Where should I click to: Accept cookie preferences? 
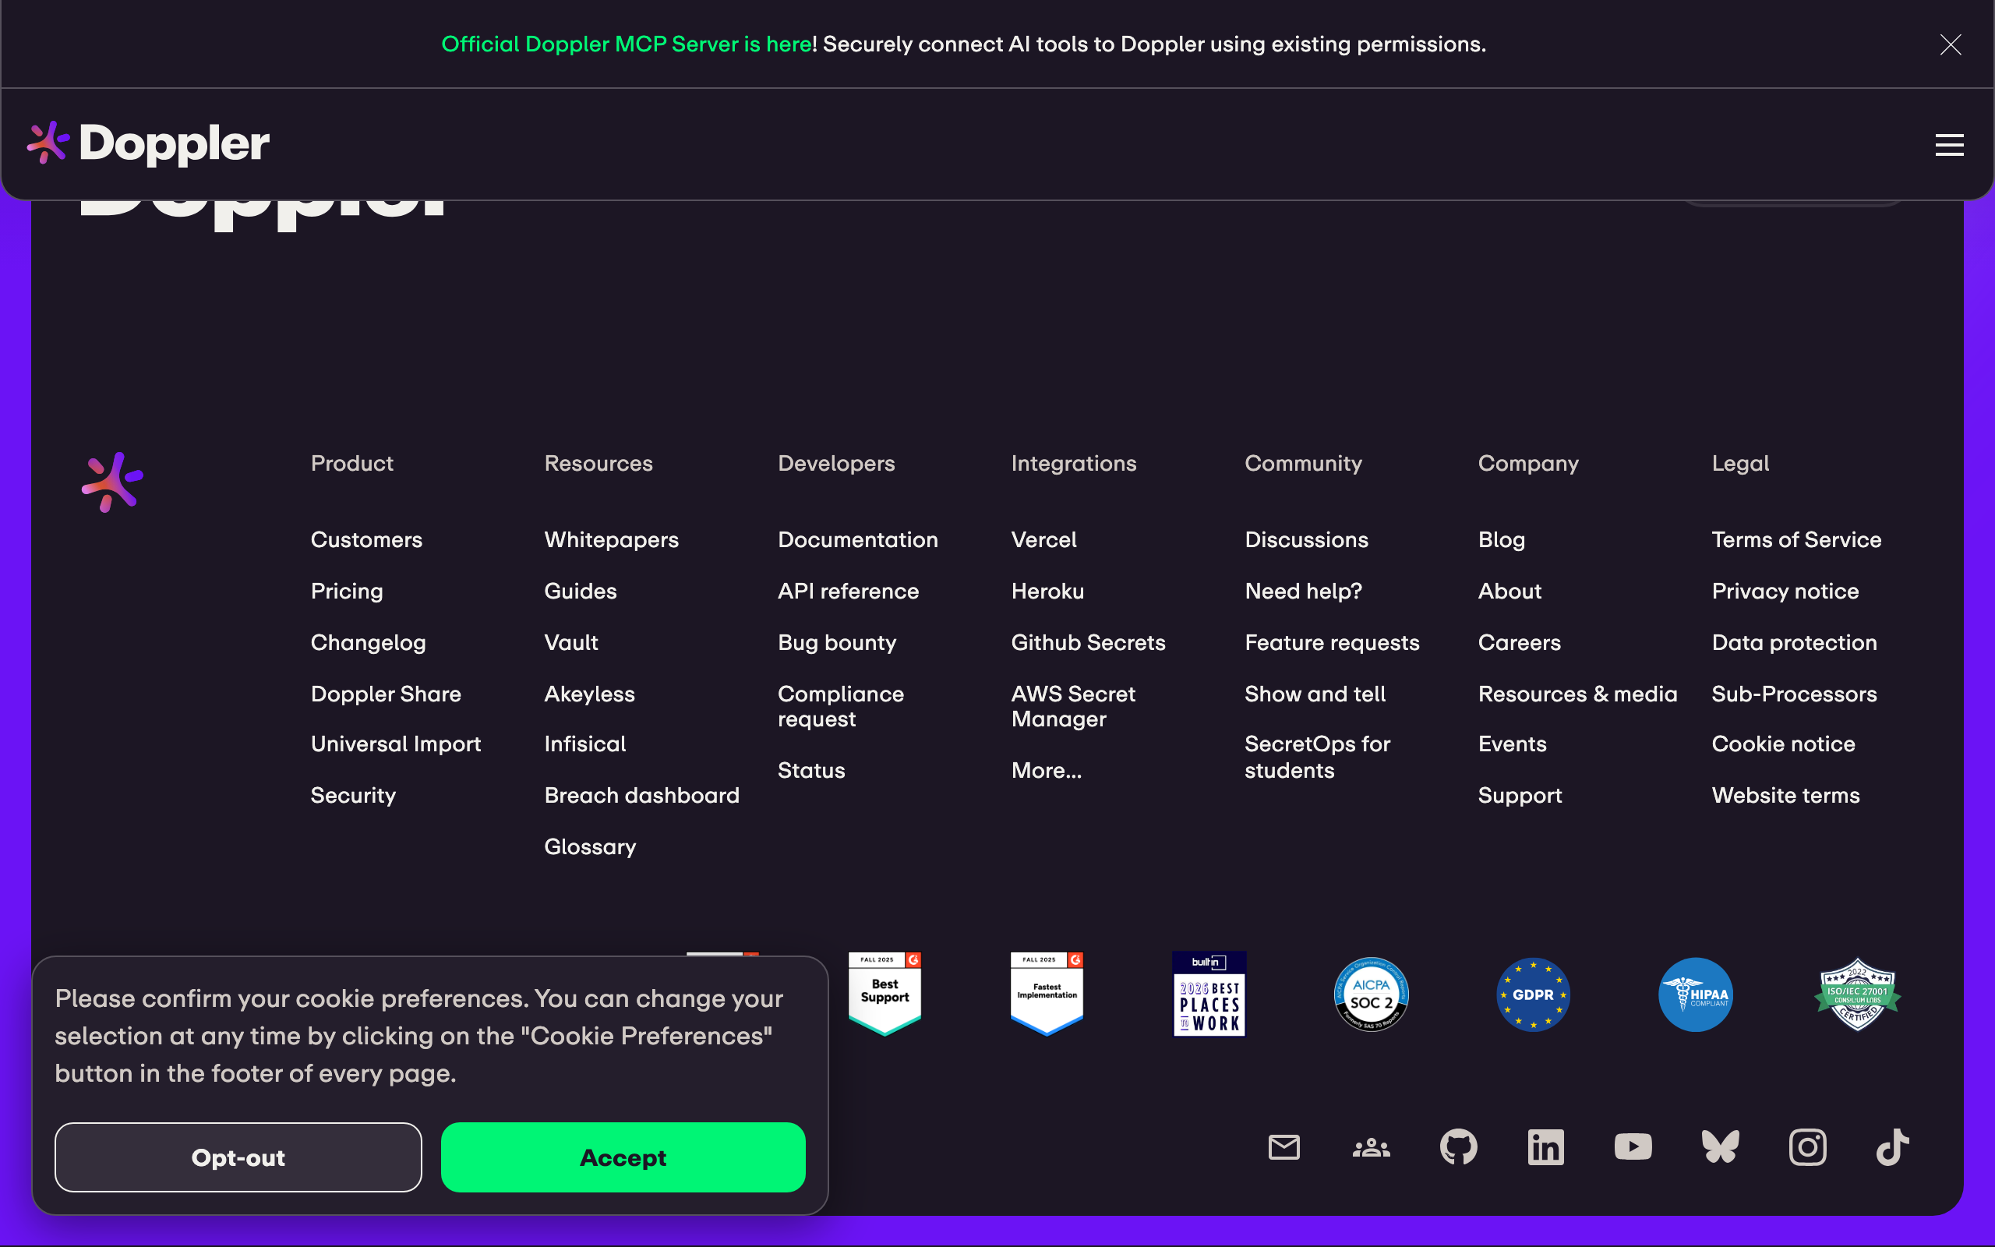pyautogui.click(x=623, y=1157)
